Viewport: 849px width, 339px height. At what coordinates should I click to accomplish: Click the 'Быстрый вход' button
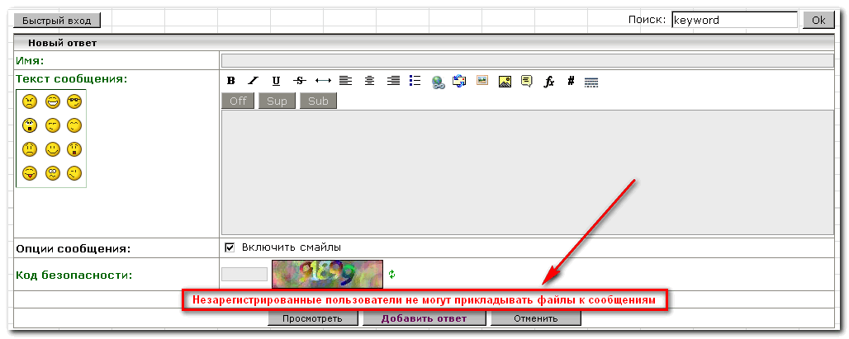(57, 20)
